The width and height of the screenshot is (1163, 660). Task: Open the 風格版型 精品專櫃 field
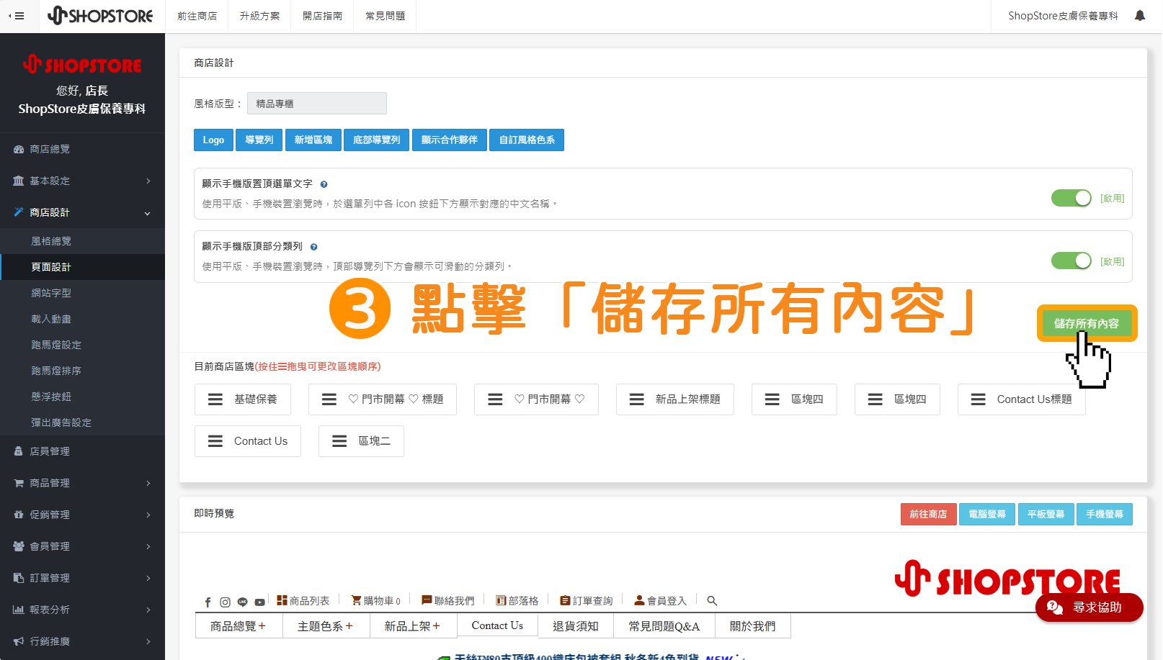tap(317, 104)
